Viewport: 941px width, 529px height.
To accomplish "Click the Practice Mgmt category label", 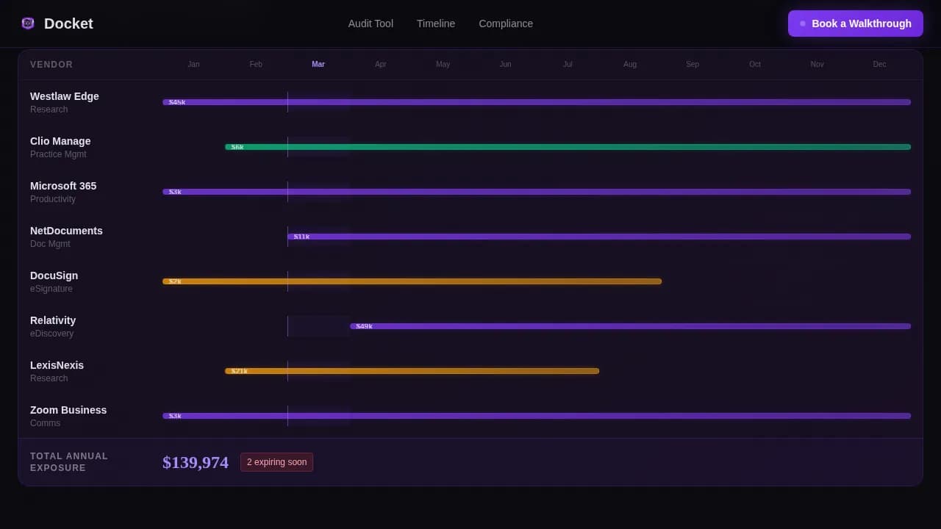I will 58,154.
